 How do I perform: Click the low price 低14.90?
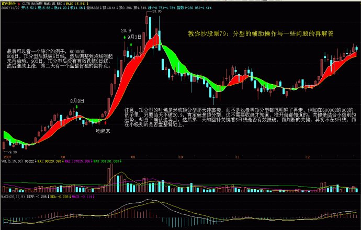pyautogui.click(x=60, y=8)
